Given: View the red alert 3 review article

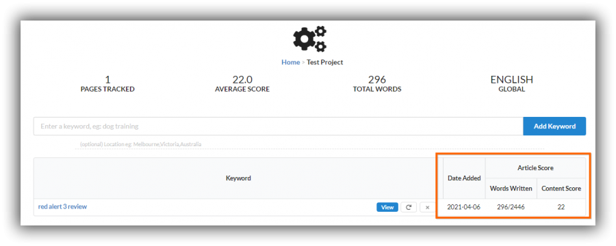Looking at the screenshot, I should point(387,207).
